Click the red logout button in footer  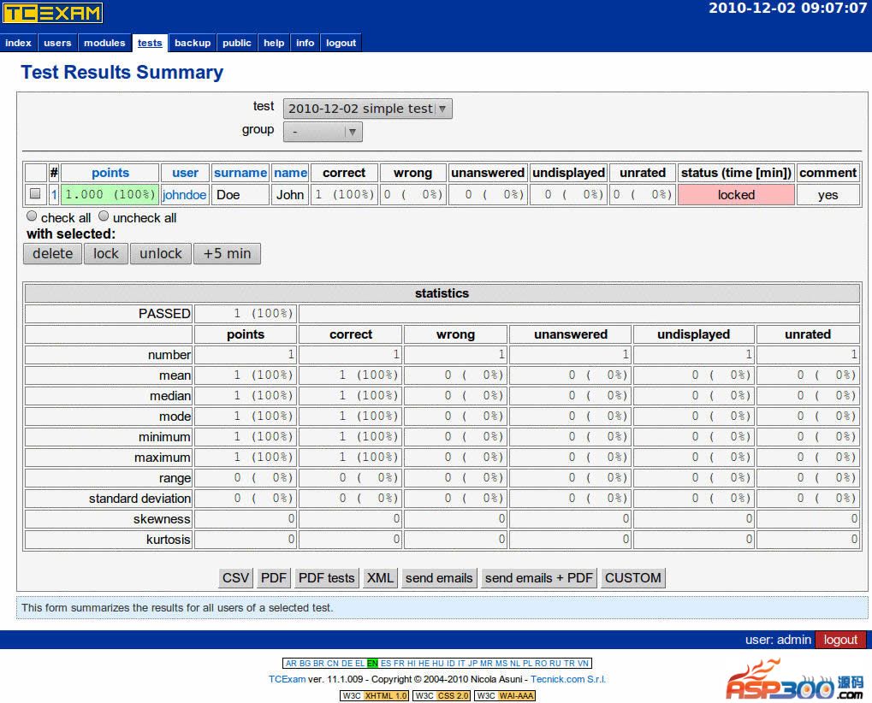click(839, 640)
